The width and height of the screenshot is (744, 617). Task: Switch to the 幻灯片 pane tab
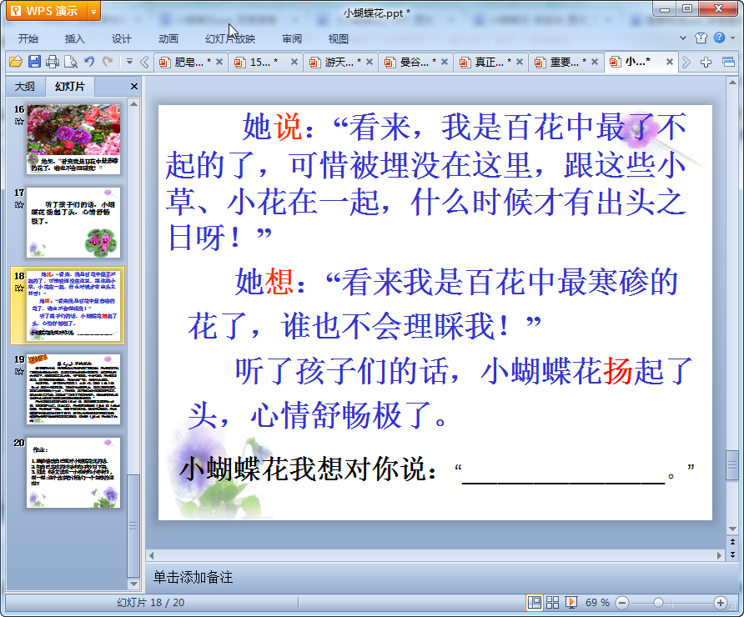click(x=70, y=87)
